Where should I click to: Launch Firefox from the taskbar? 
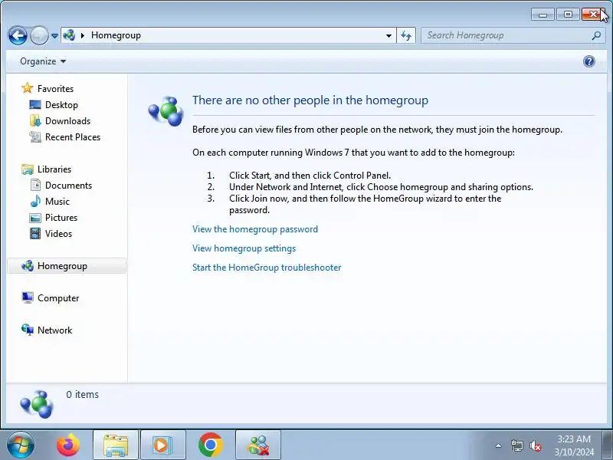point(68,445)
